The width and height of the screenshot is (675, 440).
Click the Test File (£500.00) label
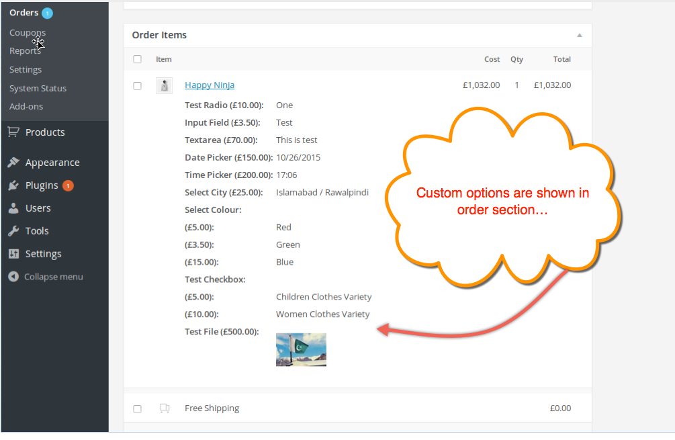(222, 331)
